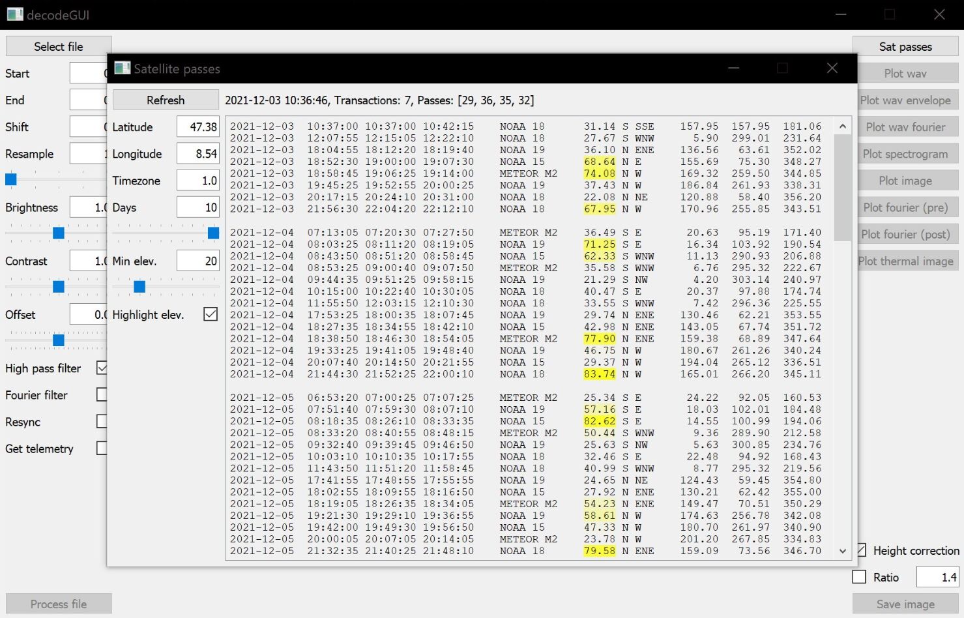Enable the Resync checkbox
The width and height of the screenshot is (964, 618).
[x=102, y=421]
